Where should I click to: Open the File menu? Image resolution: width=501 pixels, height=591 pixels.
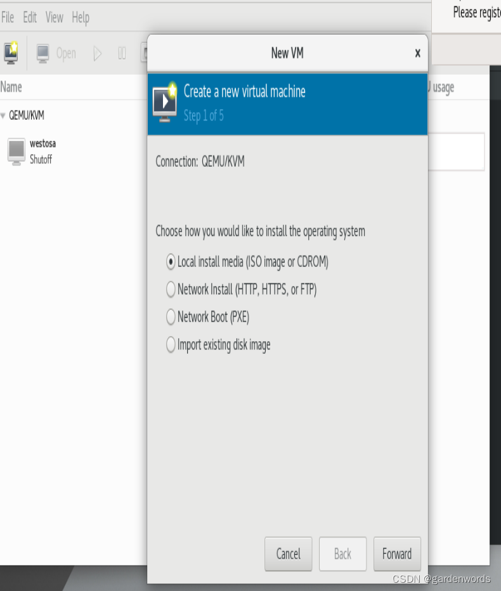pyautogui.click(x=8, y=17)
